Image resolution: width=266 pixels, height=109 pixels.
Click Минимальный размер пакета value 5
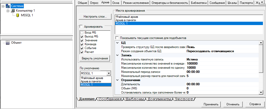[222, 76]
